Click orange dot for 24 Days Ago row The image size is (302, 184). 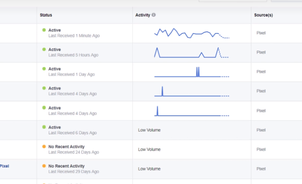[44, 147]
